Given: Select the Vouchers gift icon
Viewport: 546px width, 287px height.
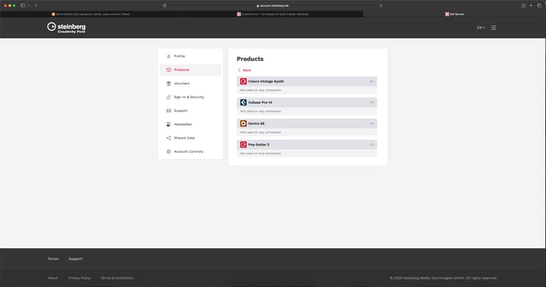Looking at the screenshot, I should point(169,83).
